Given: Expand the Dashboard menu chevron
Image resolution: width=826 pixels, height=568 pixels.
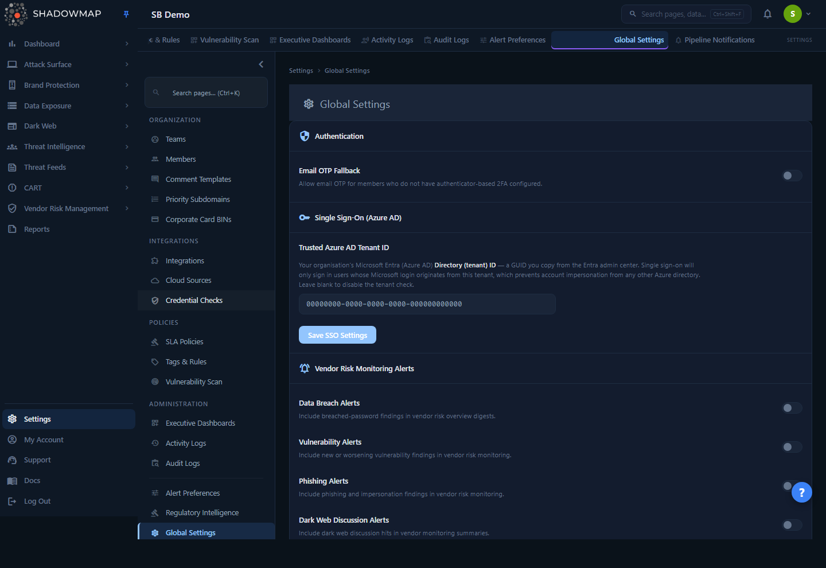Looking at the screenshot, I should (127, 44).
